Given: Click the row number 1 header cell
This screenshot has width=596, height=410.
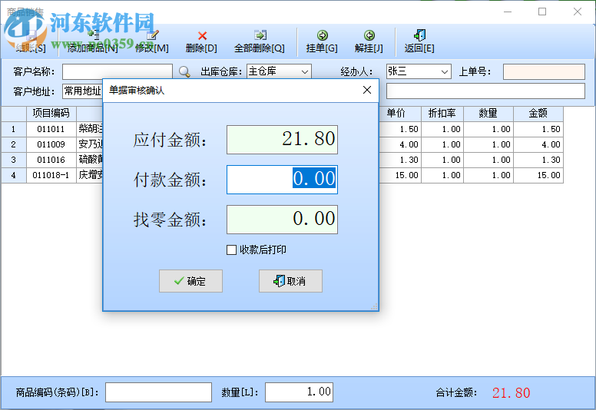Looking at the screenshot, I should [14, 129].
